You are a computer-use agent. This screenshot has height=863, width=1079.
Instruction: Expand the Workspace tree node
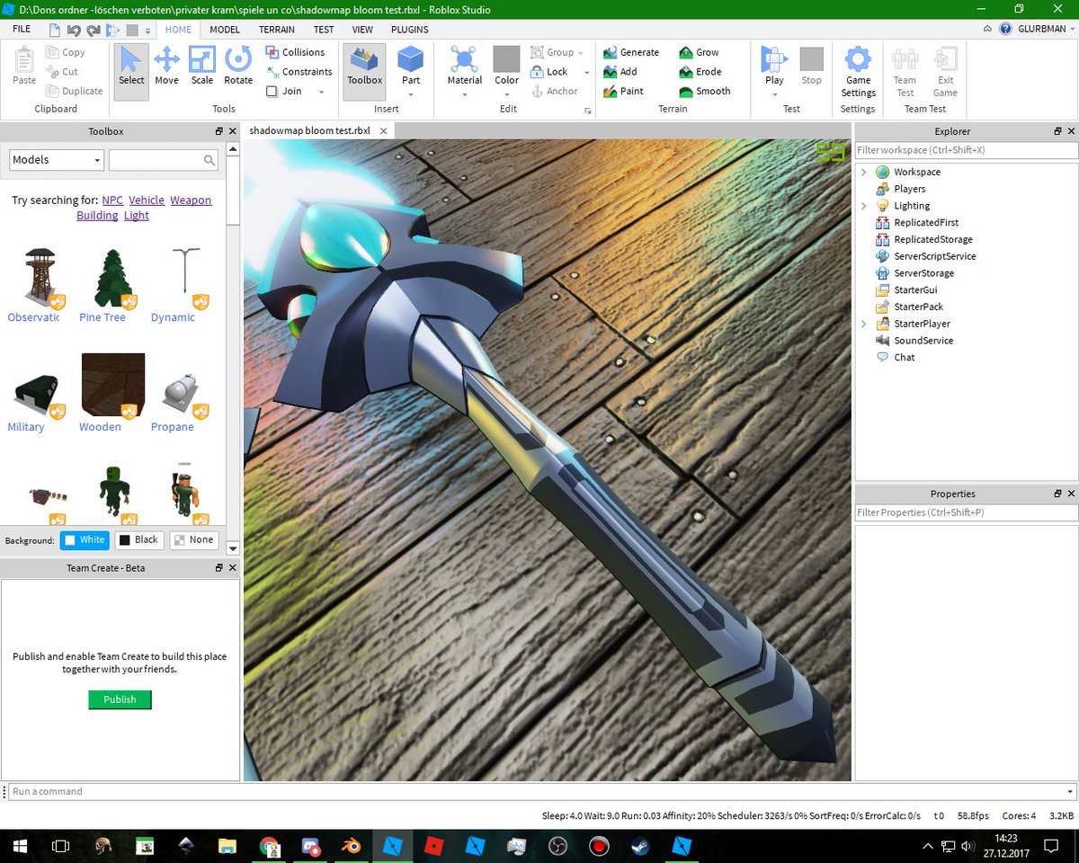point(864,172)
